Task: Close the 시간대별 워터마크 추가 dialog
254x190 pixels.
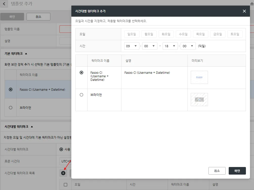Action: [x=244, y=11]
